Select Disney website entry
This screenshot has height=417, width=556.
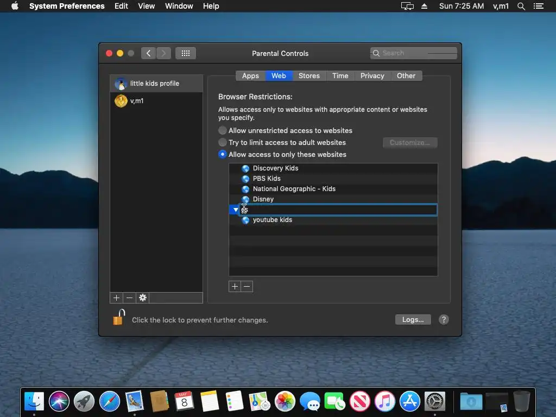(x=333, y=199)
